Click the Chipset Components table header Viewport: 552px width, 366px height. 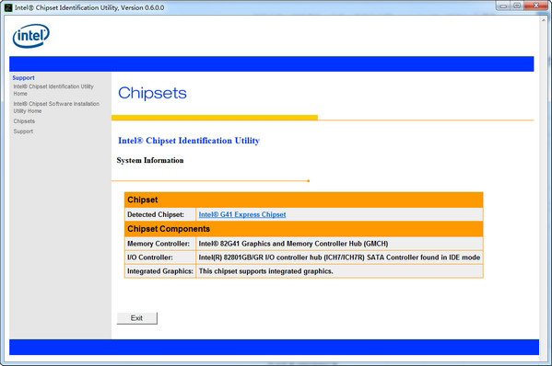[x=304, y=229]
